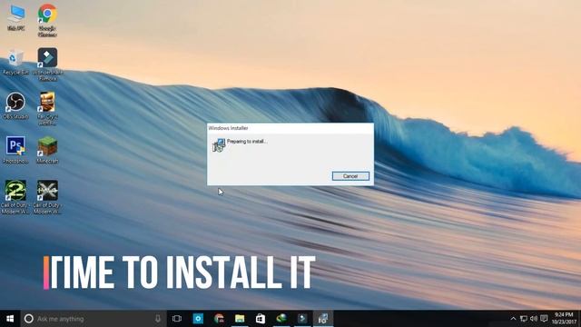This screenshot has width=581, height=327.
Task: Open the Recycle Bin icon
Action: tap(15, 62)
